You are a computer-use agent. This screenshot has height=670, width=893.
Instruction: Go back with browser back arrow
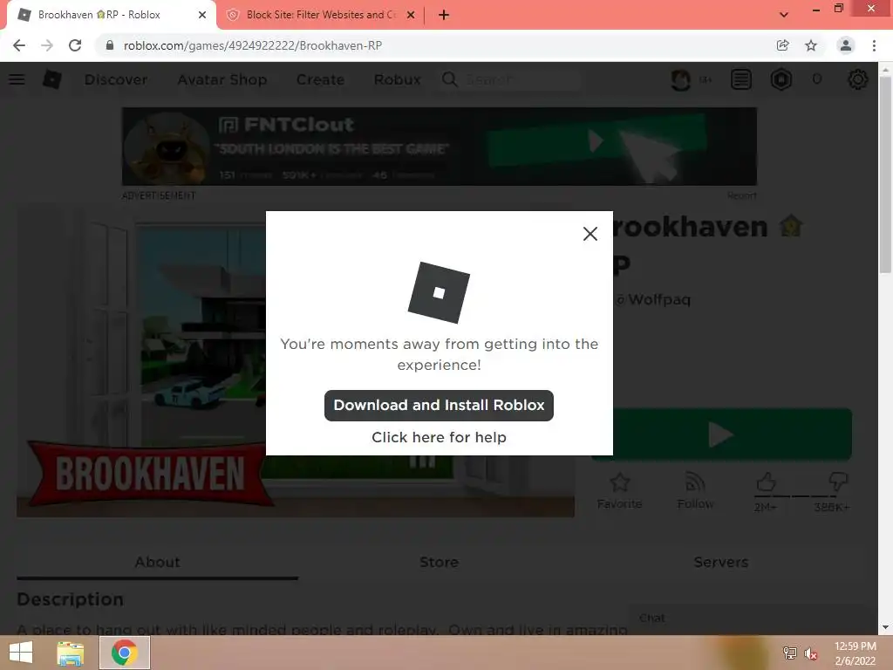[x=19, y=45]
